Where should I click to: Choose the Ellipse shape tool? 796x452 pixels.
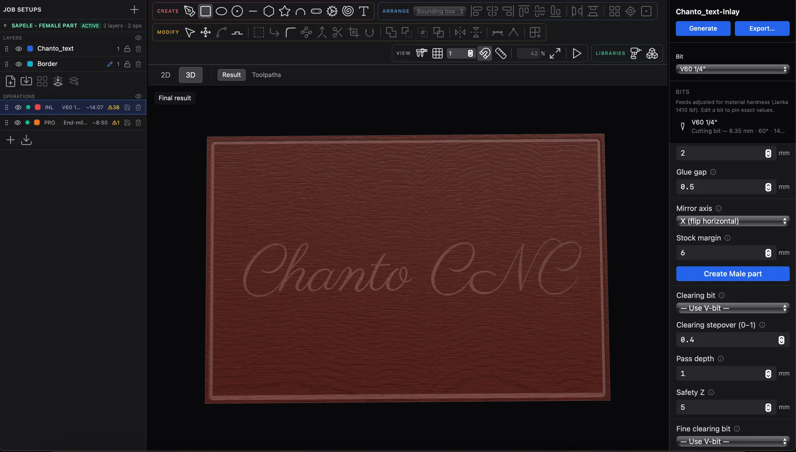pos(221,11)
